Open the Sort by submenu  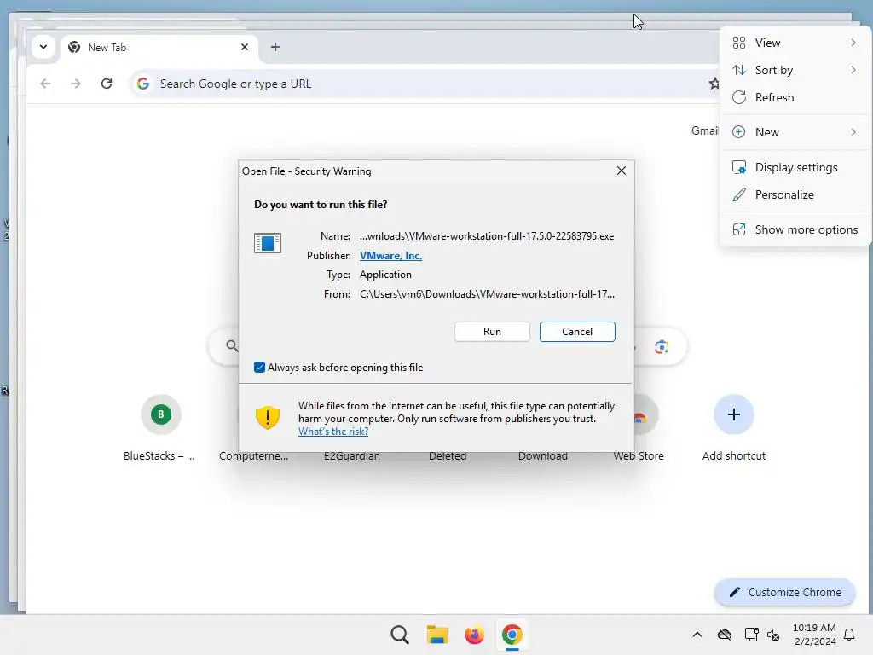point(795,70)
